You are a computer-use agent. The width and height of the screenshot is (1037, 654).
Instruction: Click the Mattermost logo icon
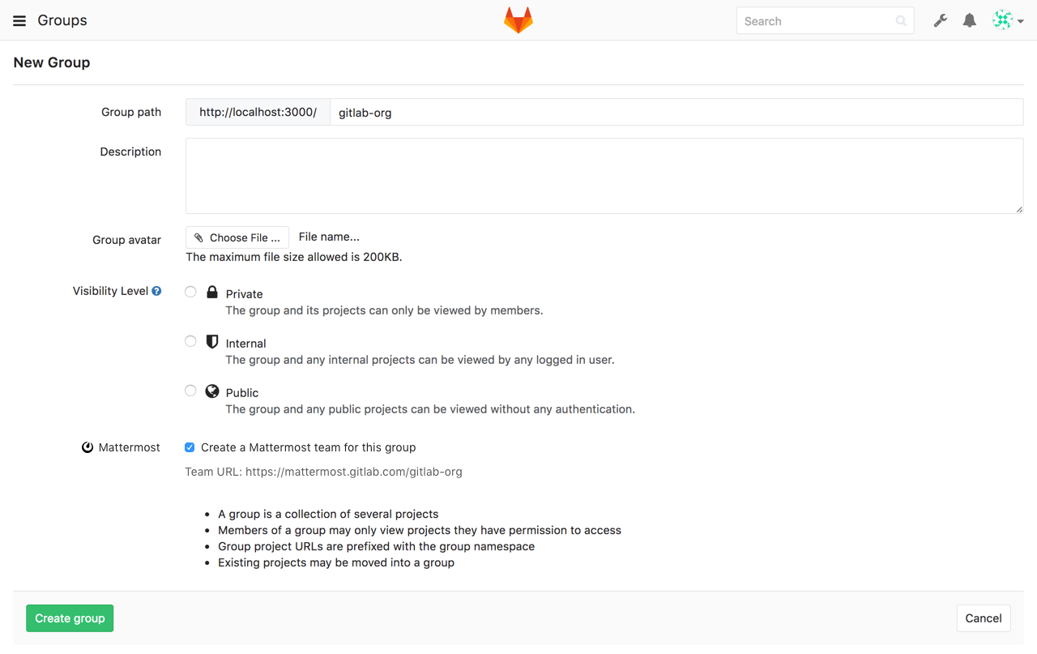87,447
